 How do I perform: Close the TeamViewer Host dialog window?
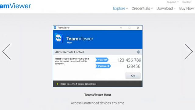[x=138, y=28]
